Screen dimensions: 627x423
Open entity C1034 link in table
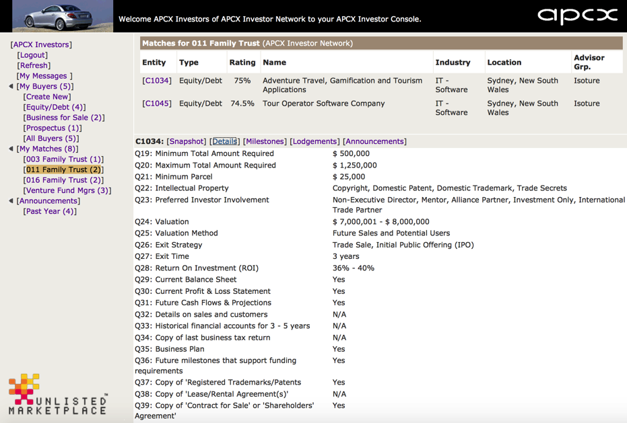click(157, 81)
